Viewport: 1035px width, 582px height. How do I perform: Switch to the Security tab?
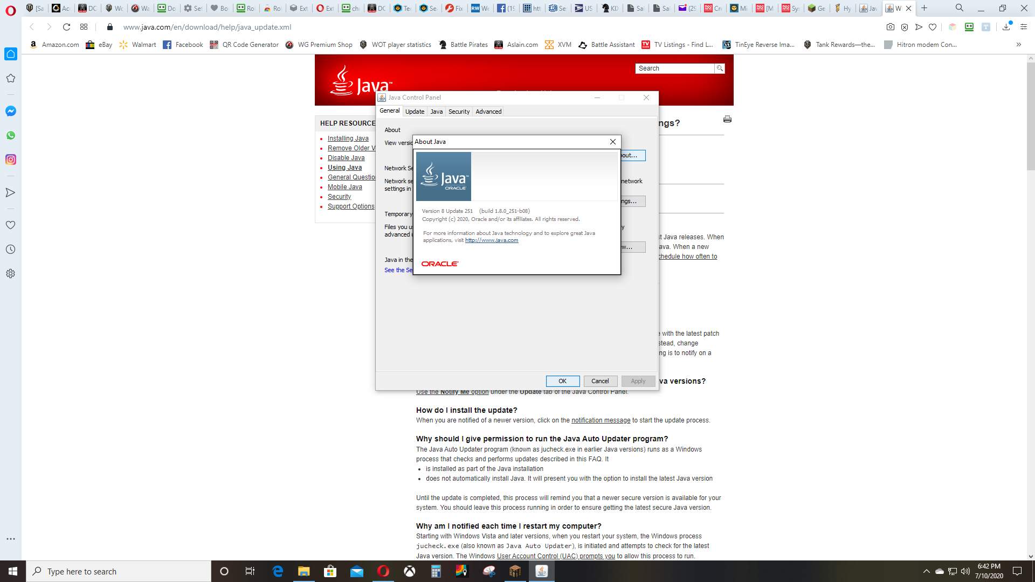(x=459, y=112)
